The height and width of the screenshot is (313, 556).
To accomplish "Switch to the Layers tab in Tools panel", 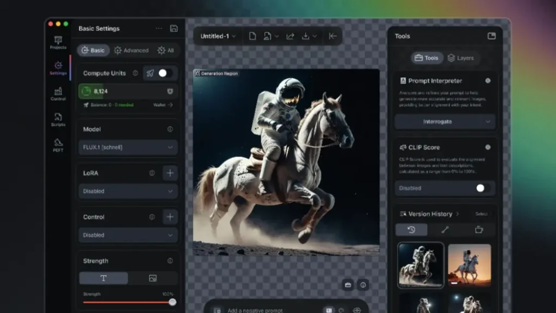I will click(462, 58).
